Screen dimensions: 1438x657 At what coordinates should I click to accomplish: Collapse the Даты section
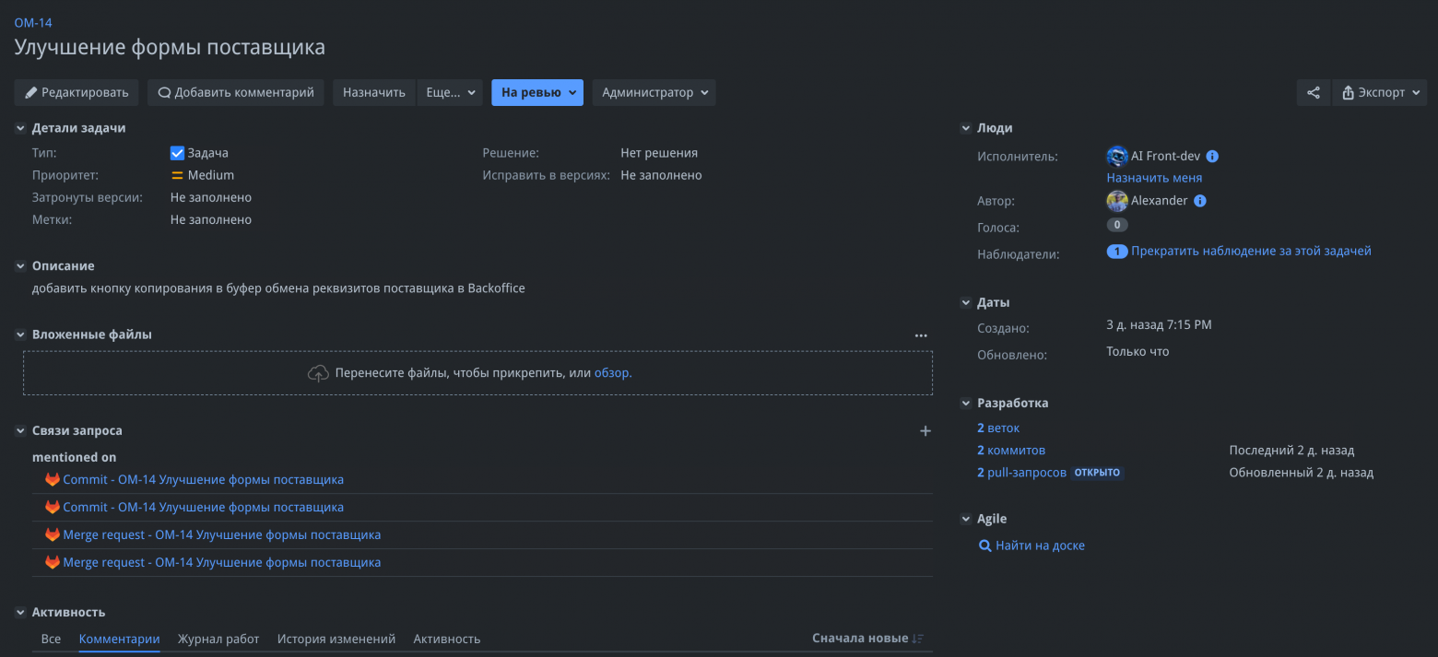[x=966, y=302]
